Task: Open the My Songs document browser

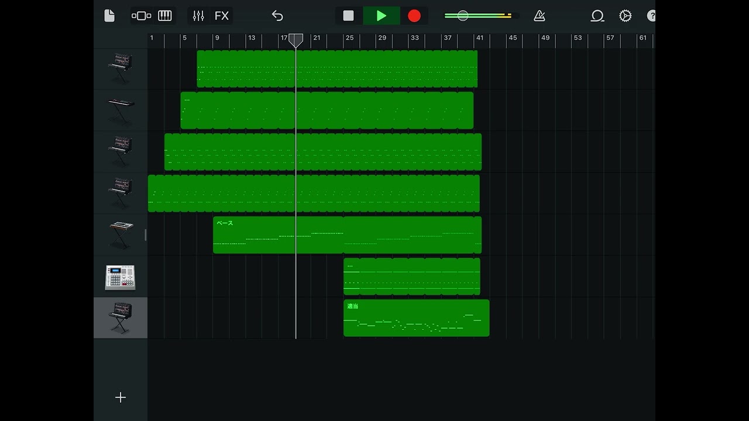Action: [x=109, y=16]
